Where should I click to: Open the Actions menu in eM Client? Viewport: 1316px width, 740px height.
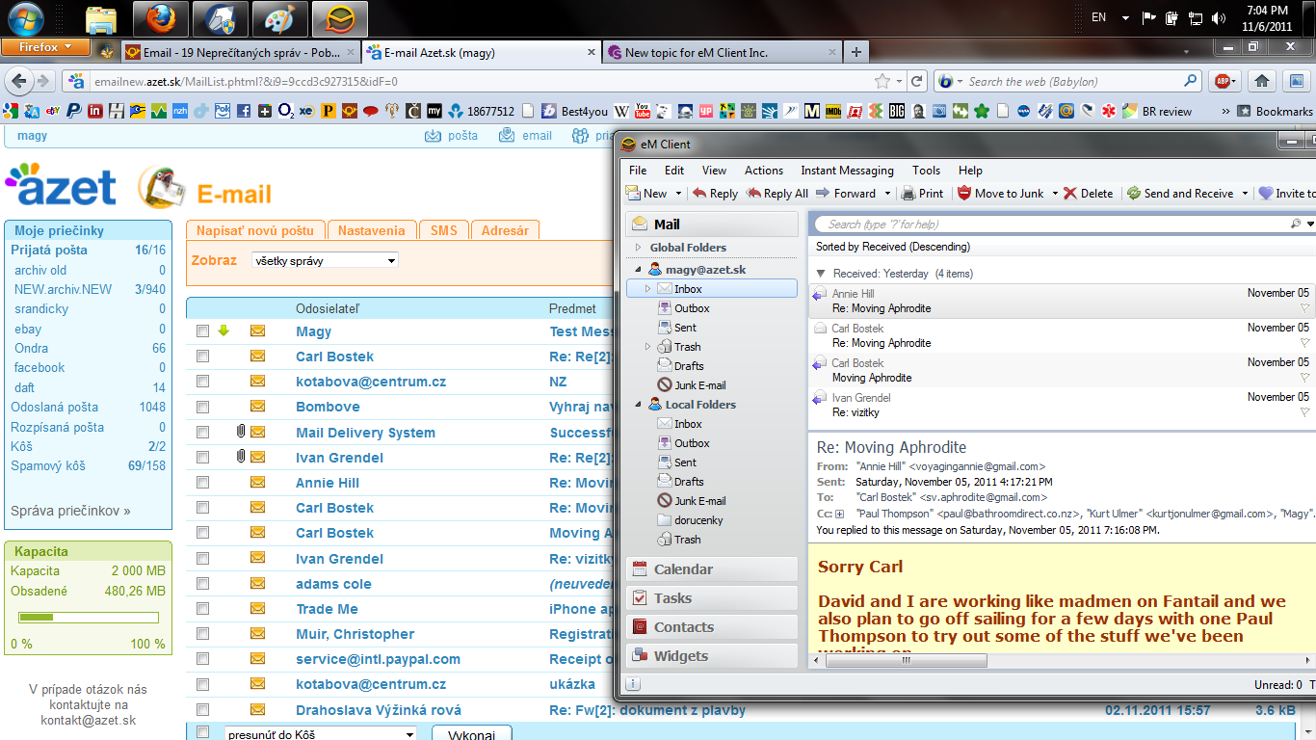pos(764,171)
